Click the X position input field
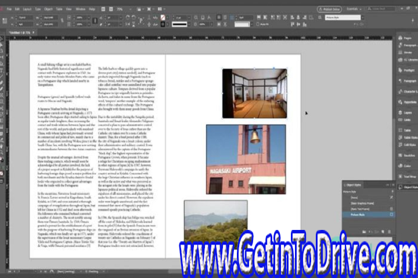This screenshot has height=278, width=418. (25, 18)
